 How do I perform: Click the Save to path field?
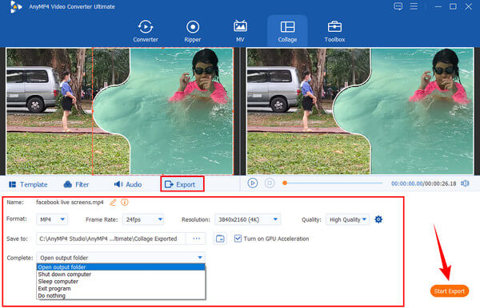(x=111, y=239)
